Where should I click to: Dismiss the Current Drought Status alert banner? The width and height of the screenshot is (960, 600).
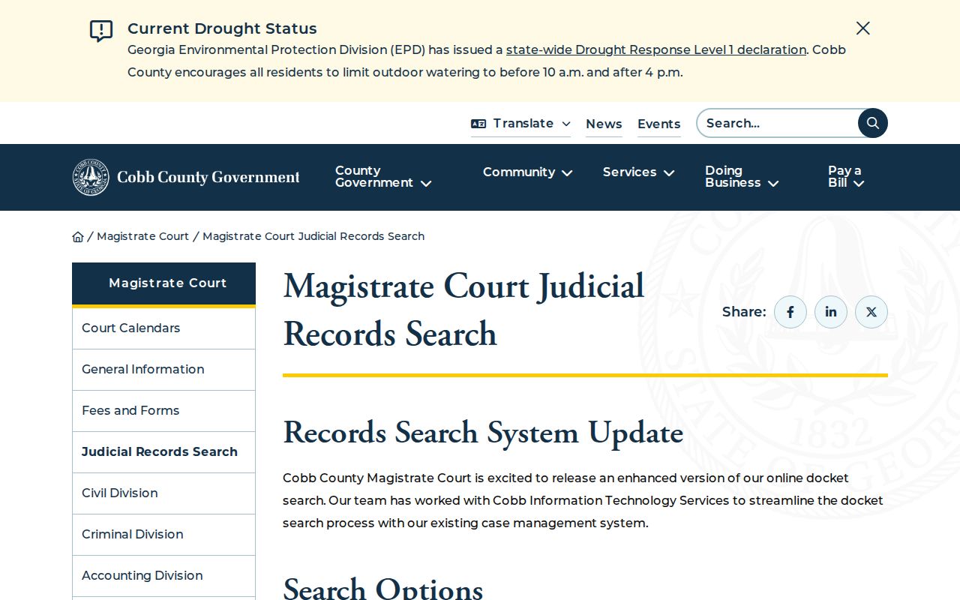coord(863,28)
